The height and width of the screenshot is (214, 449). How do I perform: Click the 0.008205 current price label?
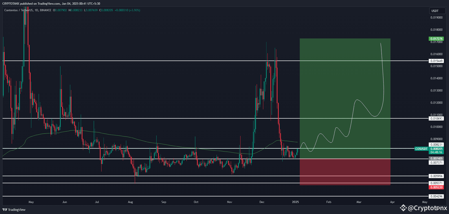point(436,149)
